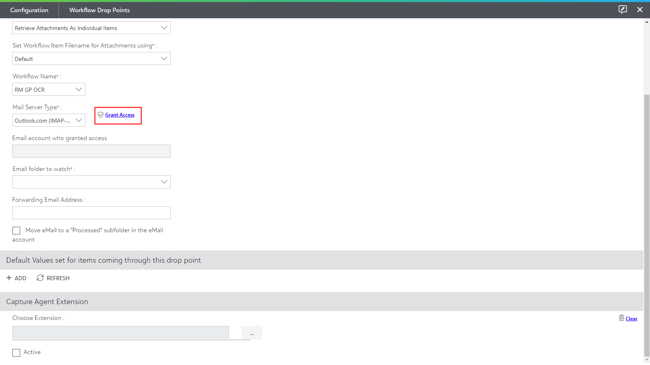
Task: Click the trash icon beside Clear
Action: coord(622,318)
